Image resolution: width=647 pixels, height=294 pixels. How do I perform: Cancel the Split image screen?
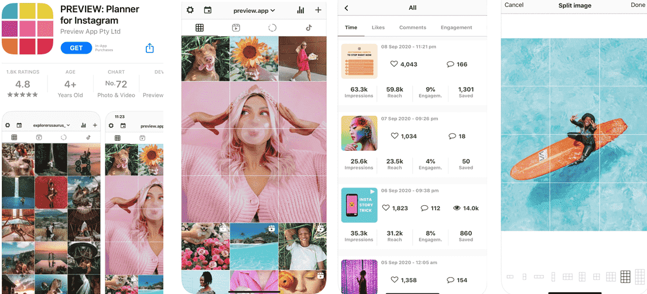(x=514, y=5)
